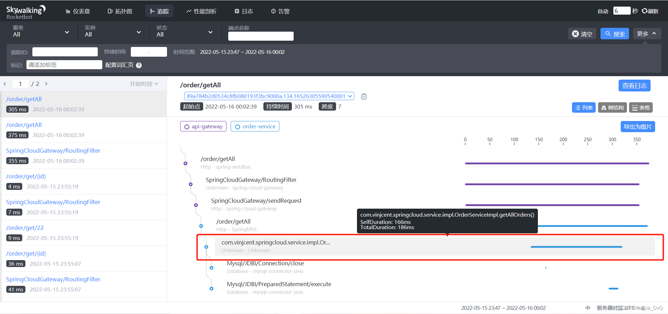Click the PreparedStatement/execute span node circle
The width and height of the screenshot is (668, 314).
pyautogui.click(x=212, y=289)
